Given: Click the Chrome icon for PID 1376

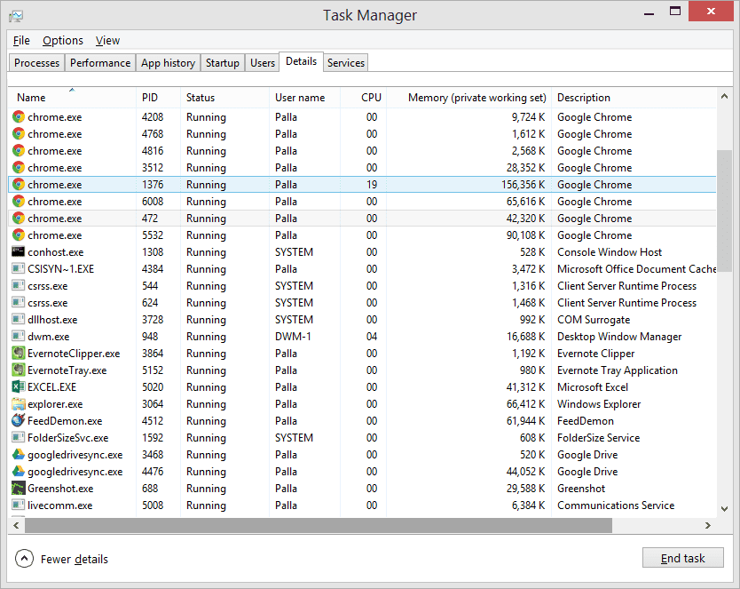Looking at the screenshot, I should (19, 185).
